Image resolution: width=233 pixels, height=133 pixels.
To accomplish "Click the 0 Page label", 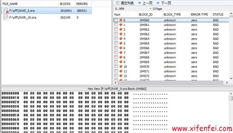I will [157, 9].
